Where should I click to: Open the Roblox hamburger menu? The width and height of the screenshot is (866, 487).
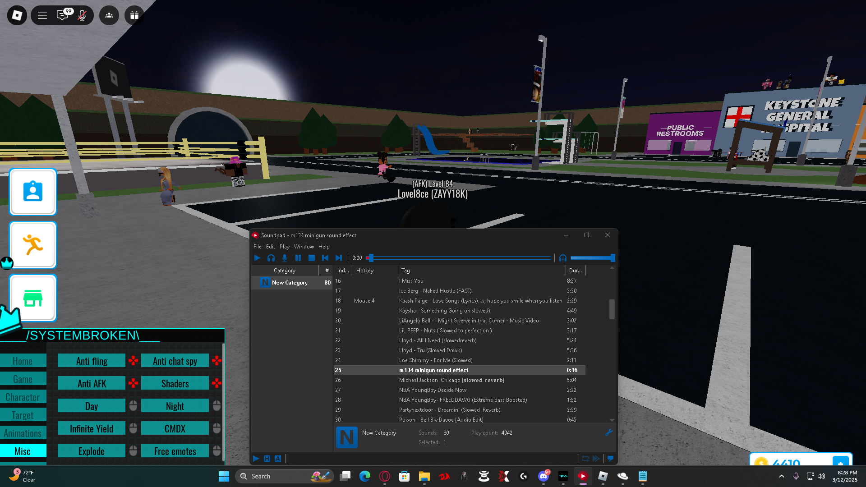[42, 15]
